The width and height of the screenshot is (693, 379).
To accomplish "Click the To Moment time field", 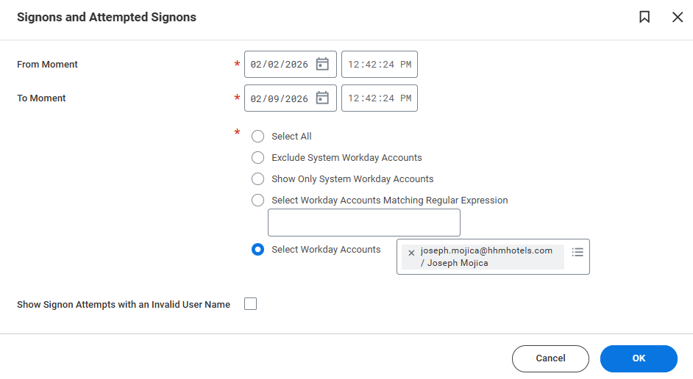I will click(379, 98).
